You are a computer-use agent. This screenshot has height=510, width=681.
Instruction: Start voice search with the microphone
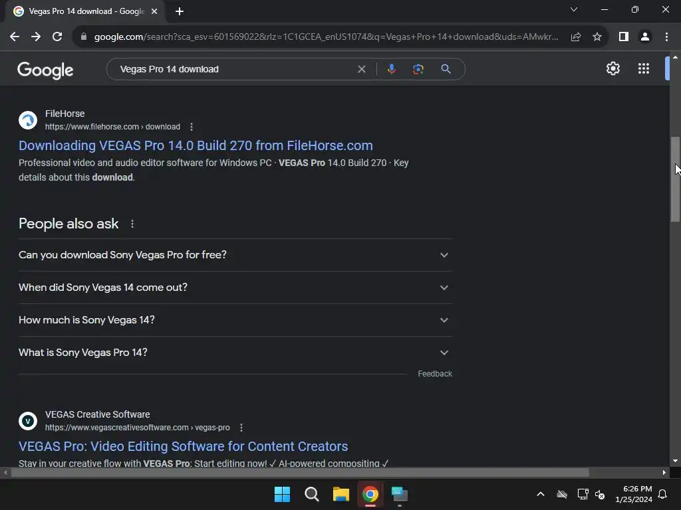pos(391,69)
